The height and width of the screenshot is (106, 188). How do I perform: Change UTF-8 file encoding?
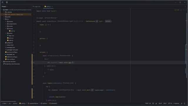[170, 103]
